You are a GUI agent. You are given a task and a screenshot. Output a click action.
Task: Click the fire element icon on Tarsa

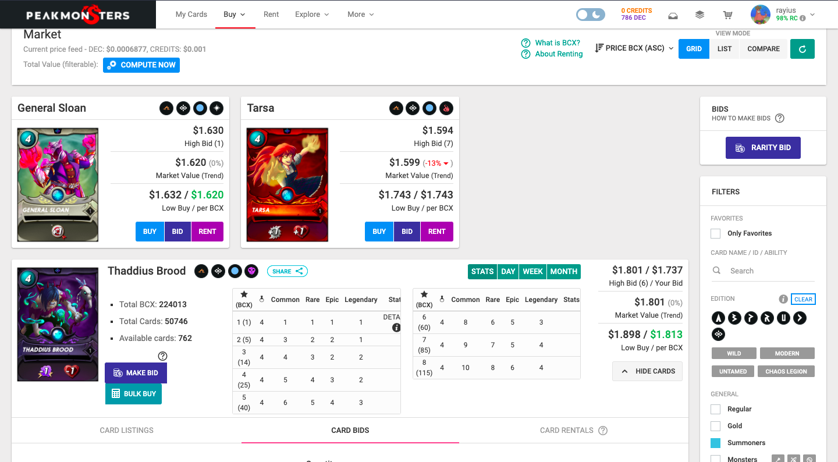(446, 108)
